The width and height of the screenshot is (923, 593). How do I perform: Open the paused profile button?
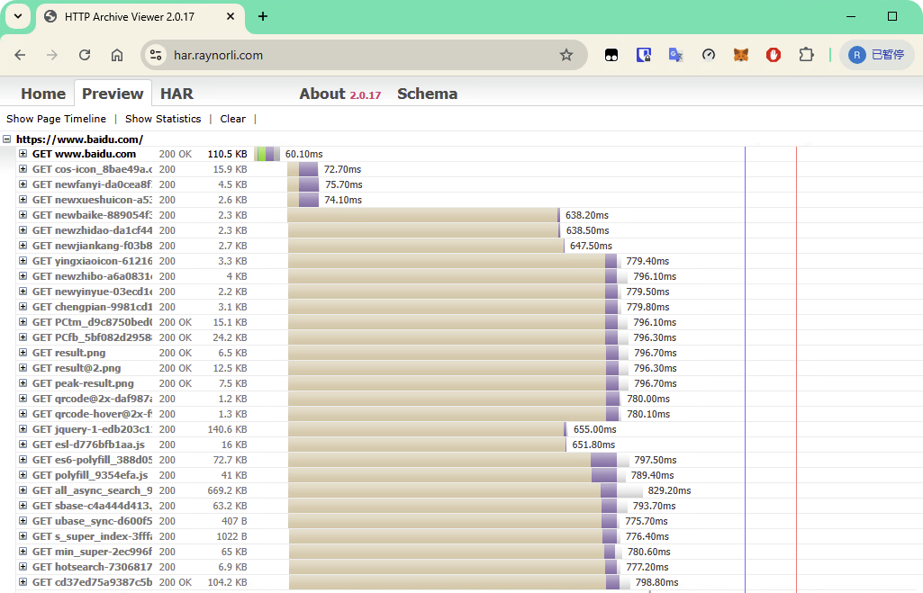(x=876, y=55)
